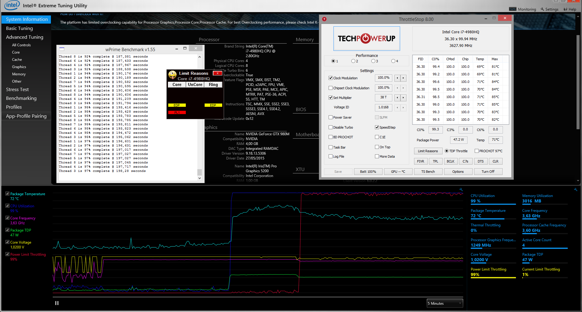
Task: Select the TDP Throttle radio button
Action: [447, 151]
